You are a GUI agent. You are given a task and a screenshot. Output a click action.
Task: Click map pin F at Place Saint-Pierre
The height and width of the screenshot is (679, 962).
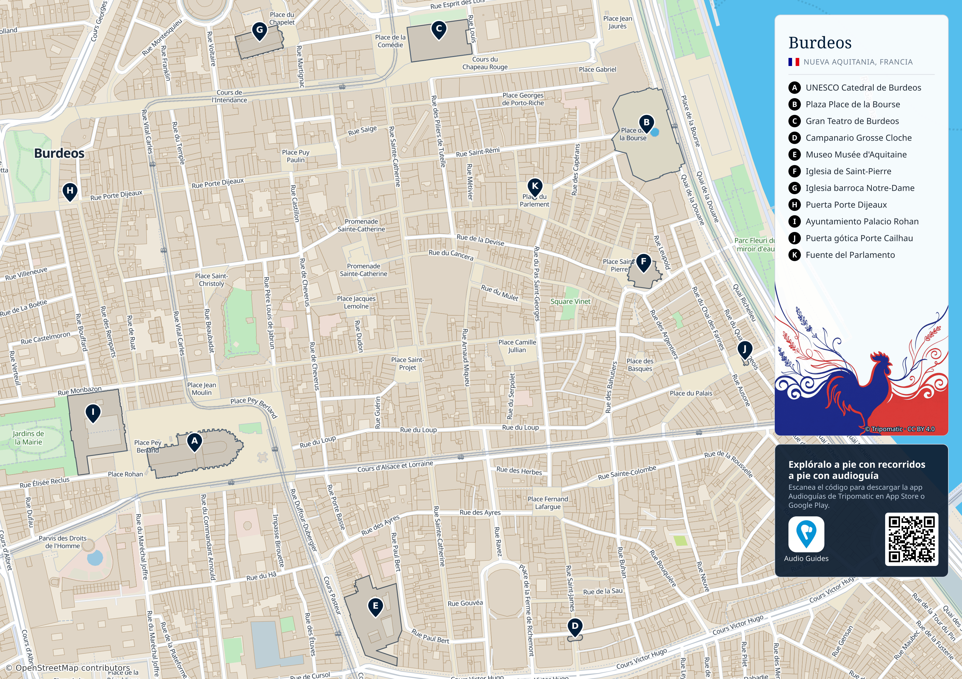[644, 263]
